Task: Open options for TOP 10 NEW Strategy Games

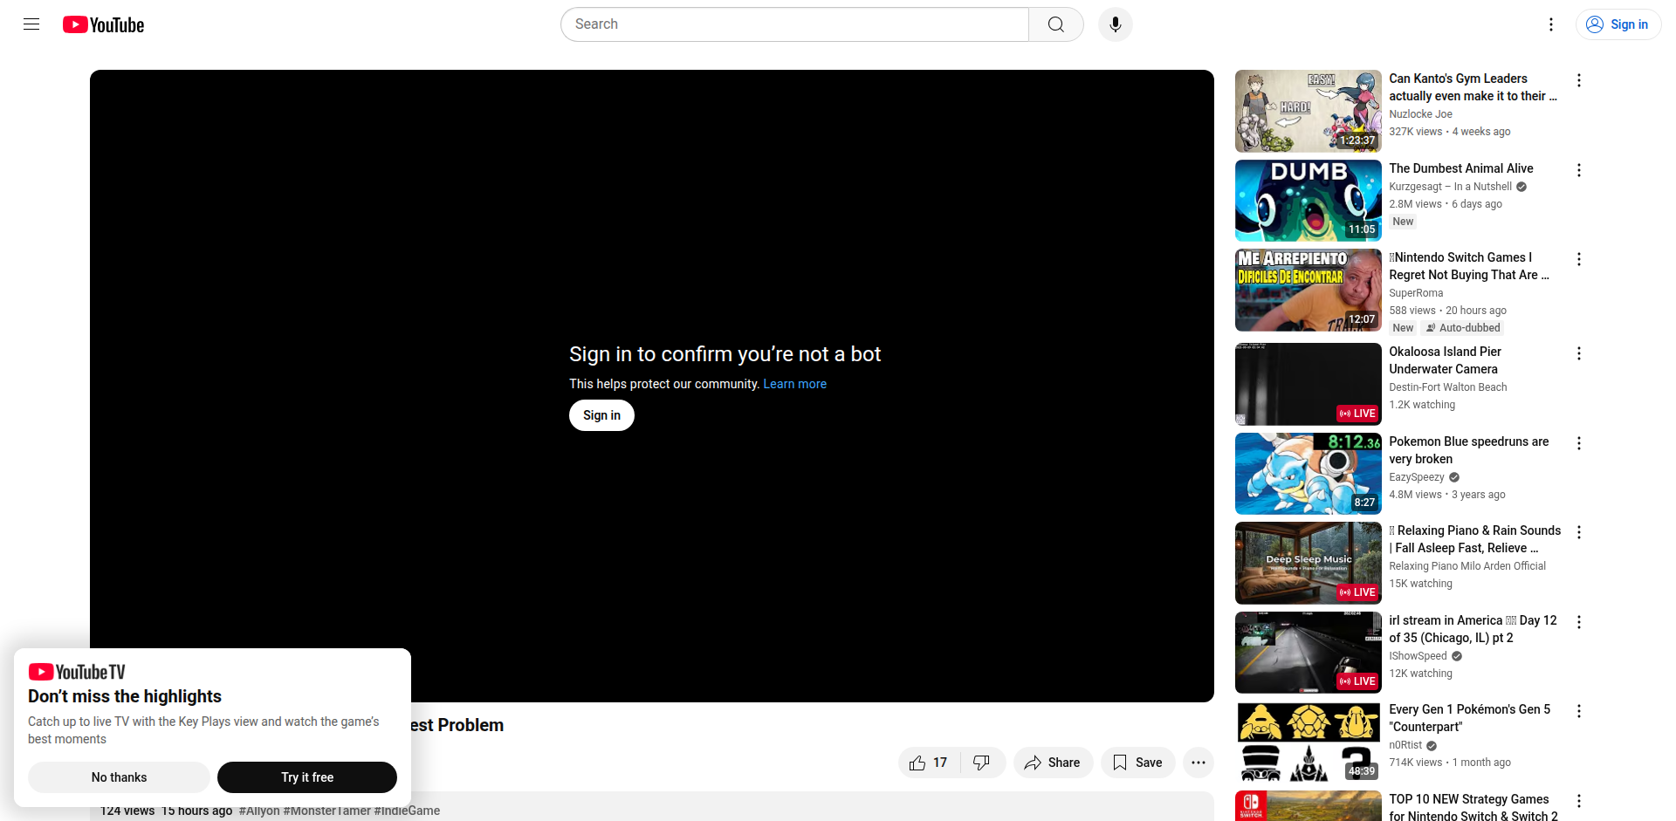Action: coord(1578,801)
